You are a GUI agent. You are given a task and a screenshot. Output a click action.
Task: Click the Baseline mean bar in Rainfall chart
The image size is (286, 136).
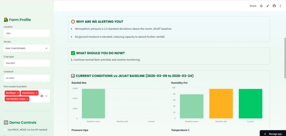[93, 104]
